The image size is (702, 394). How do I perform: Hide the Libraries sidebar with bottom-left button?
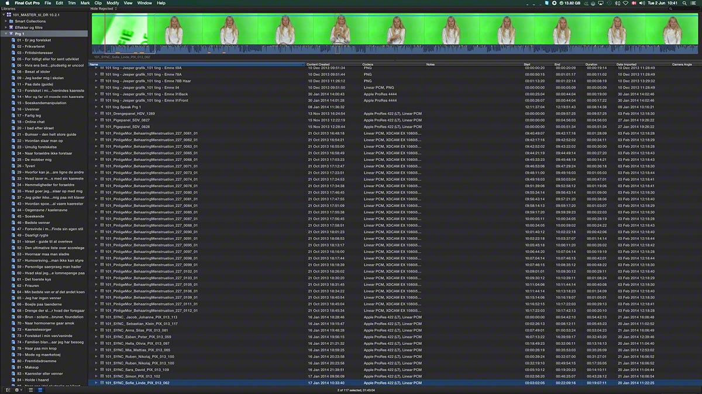[8, 389]
